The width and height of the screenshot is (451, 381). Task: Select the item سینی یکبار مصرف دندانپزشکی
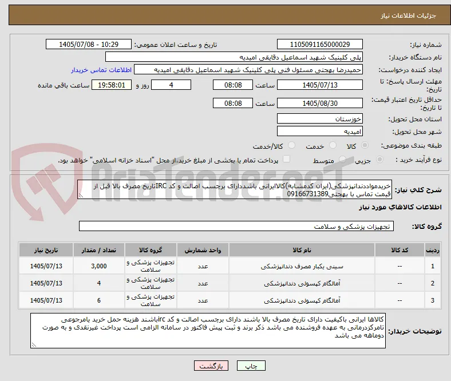(x=302, y=266)
